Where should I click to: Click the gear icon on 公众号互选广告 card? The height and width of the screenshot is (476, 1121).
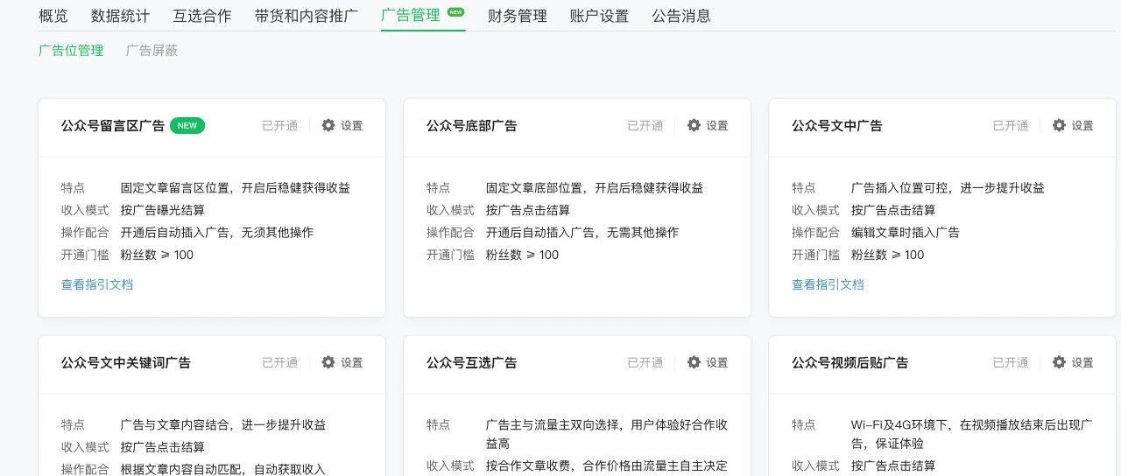(694, 362)
